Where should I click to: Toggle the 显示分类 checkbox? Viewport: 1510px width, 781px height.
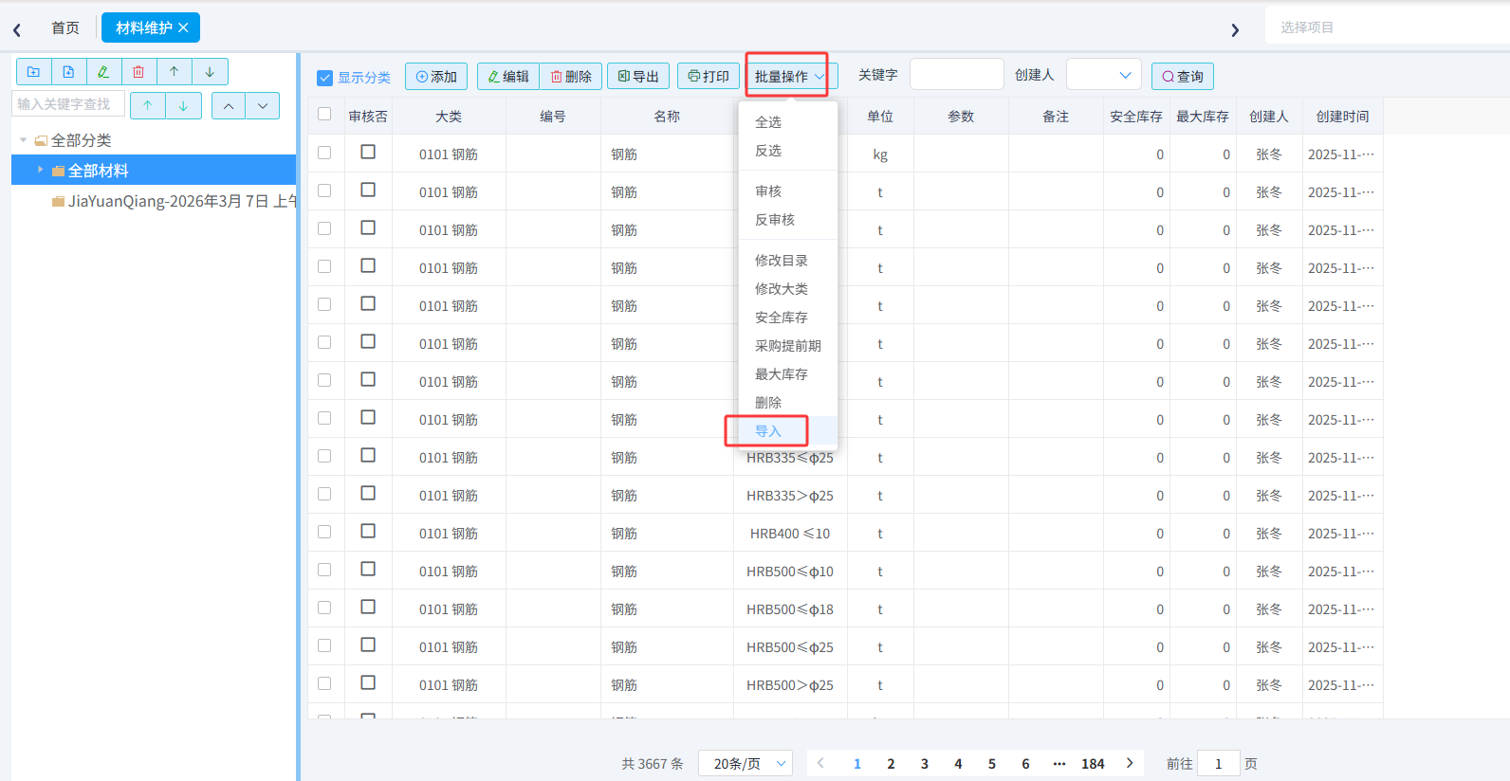(x=325, y=78)
